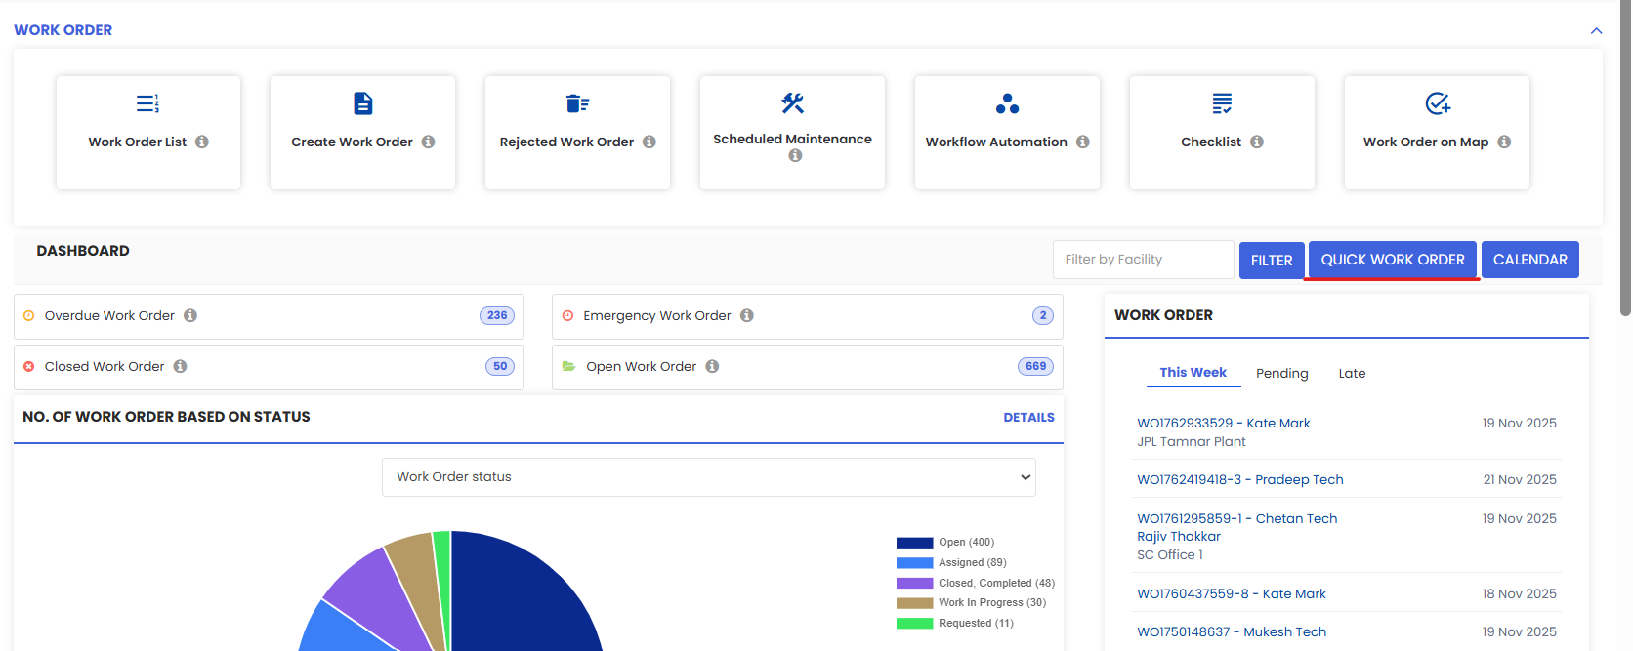1633x651 pixels.
Task: Click the Rajiv Thakkar name text
Action: point(1179,536)
